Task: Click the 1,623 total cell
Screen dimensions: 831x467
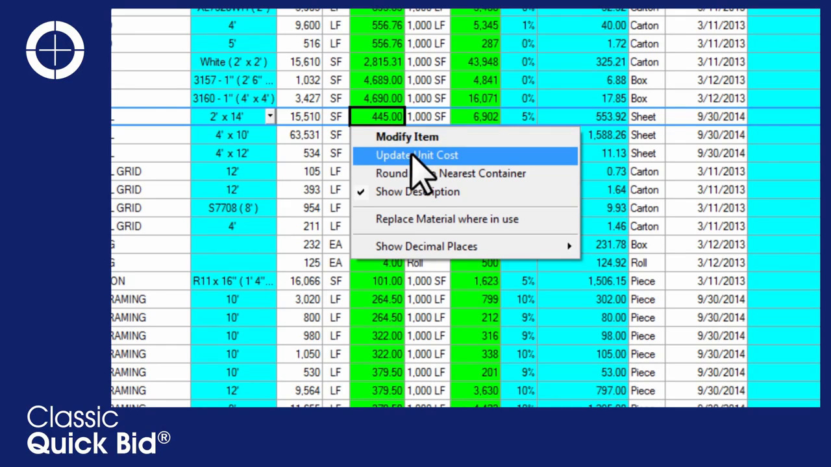Action: [475, 281]
